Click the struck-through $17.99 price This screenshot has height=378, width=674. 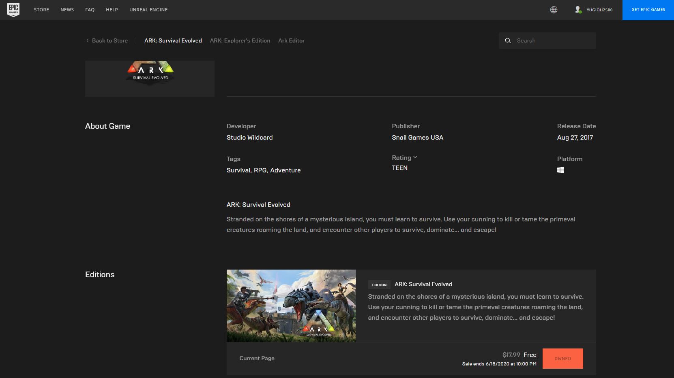coord(511,355)
